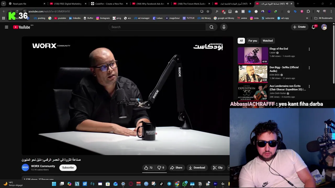
Task: Bookmark this page with the star icon
Action: click(208, 11)
